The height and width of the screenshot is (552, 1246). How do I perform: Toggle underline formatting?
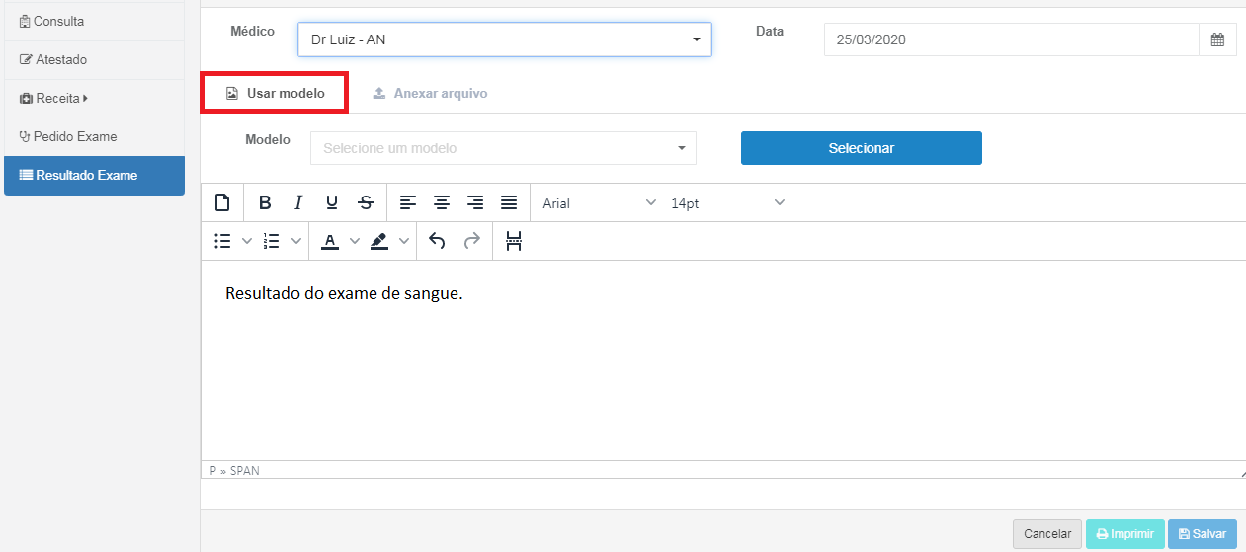click(332, 202)
